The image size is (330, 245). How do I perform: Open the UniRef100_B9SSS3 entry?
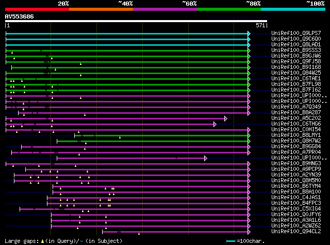[296, 50]
